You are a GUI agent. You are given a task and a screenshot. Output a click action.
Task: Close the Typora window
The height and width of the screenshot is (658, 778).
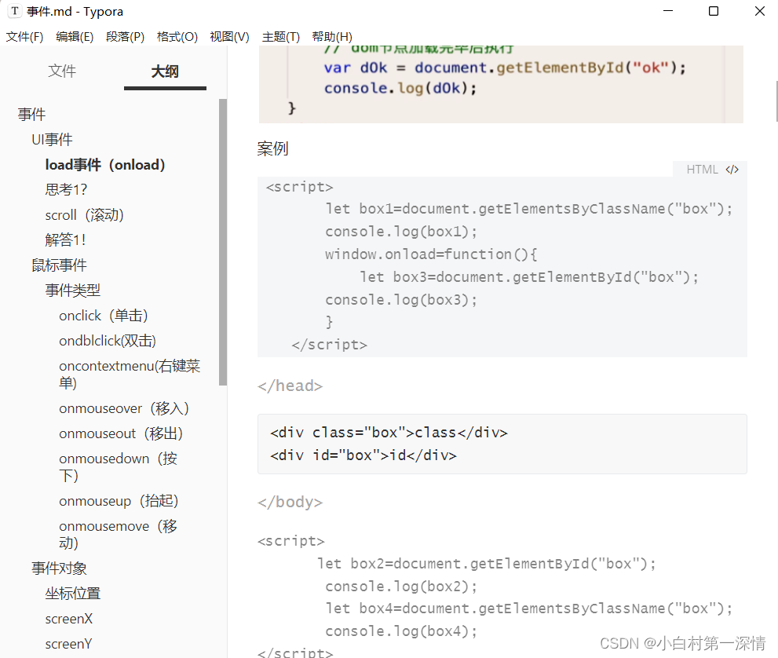tap(760, 11)
